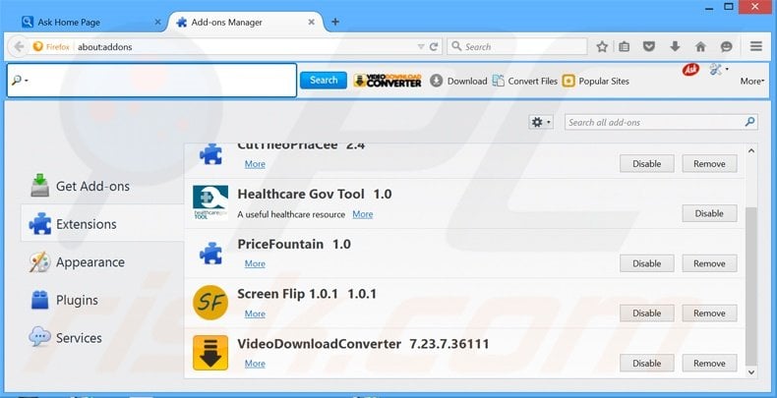777x398 pixels.
Task: Click the Screen Flip SF icon
Action: point(210,303)
